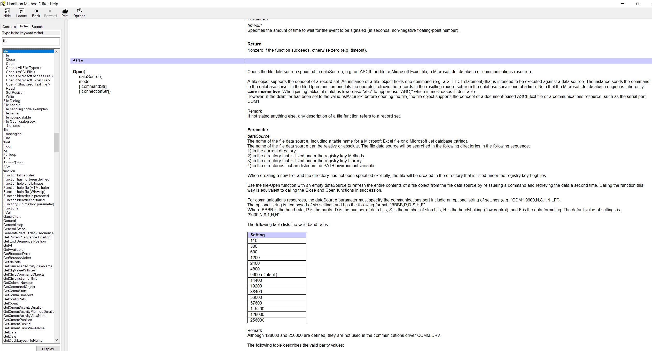Select 'Function help file (HTML help)' entry
The height and width of the screenshot is (351, 652).
pyautogui.click(x=26, y=188)
